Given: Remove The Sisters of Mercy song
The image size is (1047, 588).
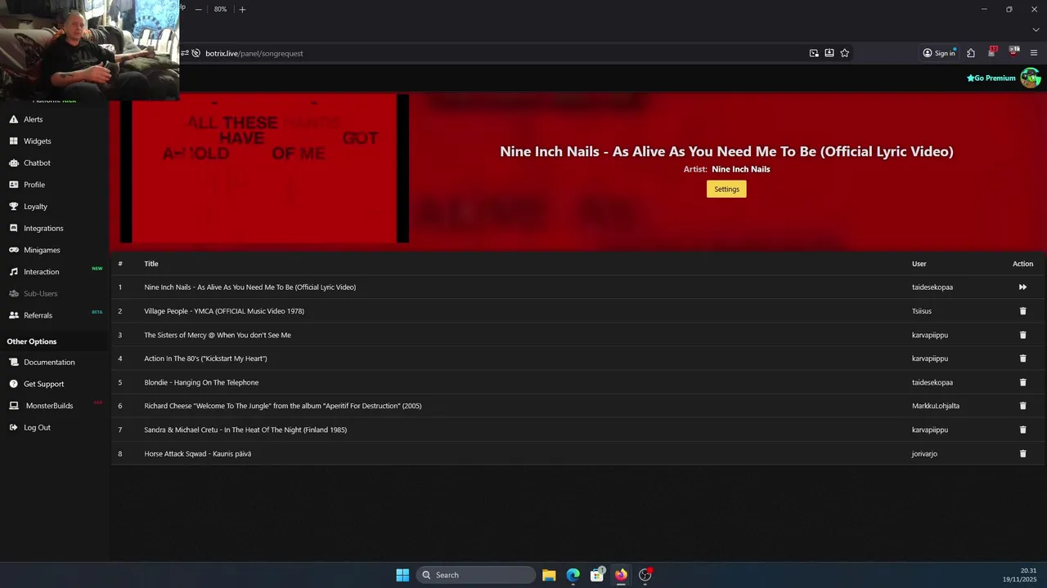Looking at the screenshot, I should pos(1022,335).
